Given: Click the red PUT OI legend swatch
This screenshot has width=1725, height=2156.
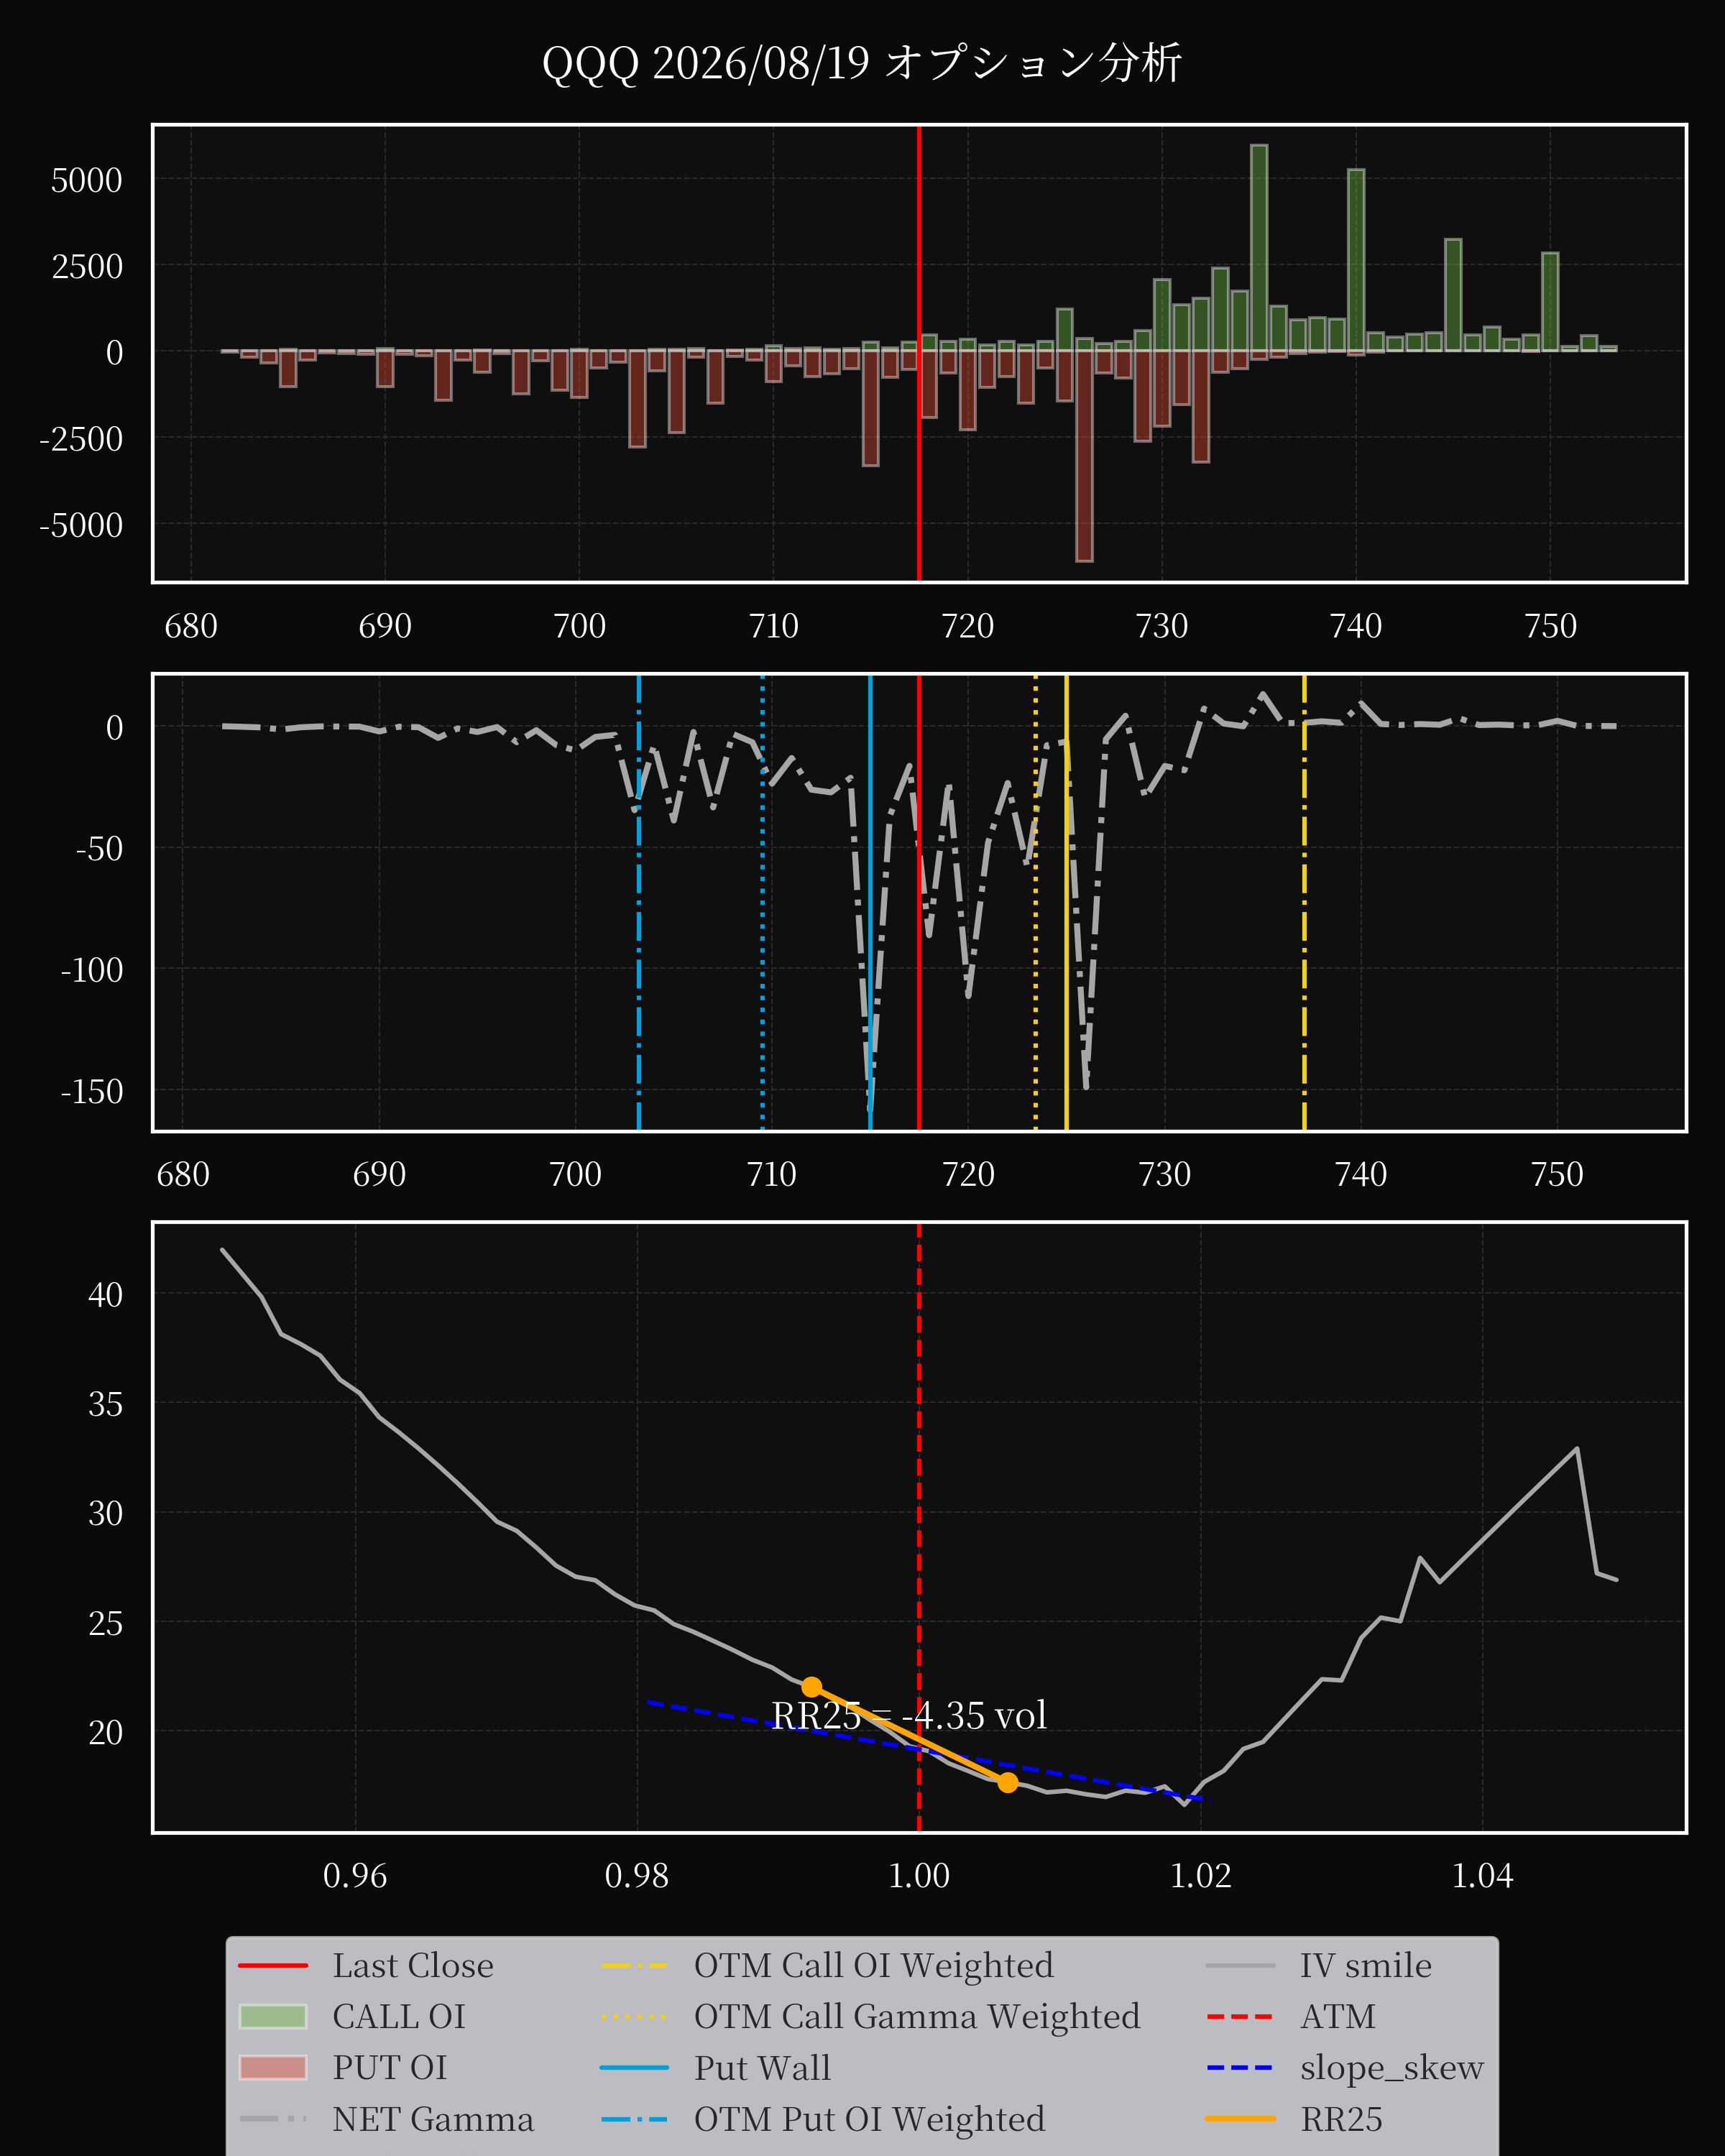Looking at the screenshot, I should pos(273,2067).
